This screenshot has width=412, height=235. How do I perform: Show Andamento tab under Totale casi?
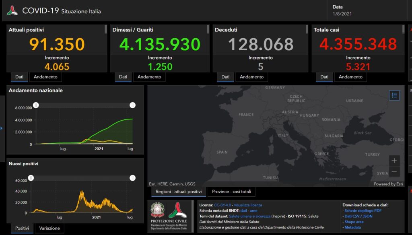click(350, 77)
